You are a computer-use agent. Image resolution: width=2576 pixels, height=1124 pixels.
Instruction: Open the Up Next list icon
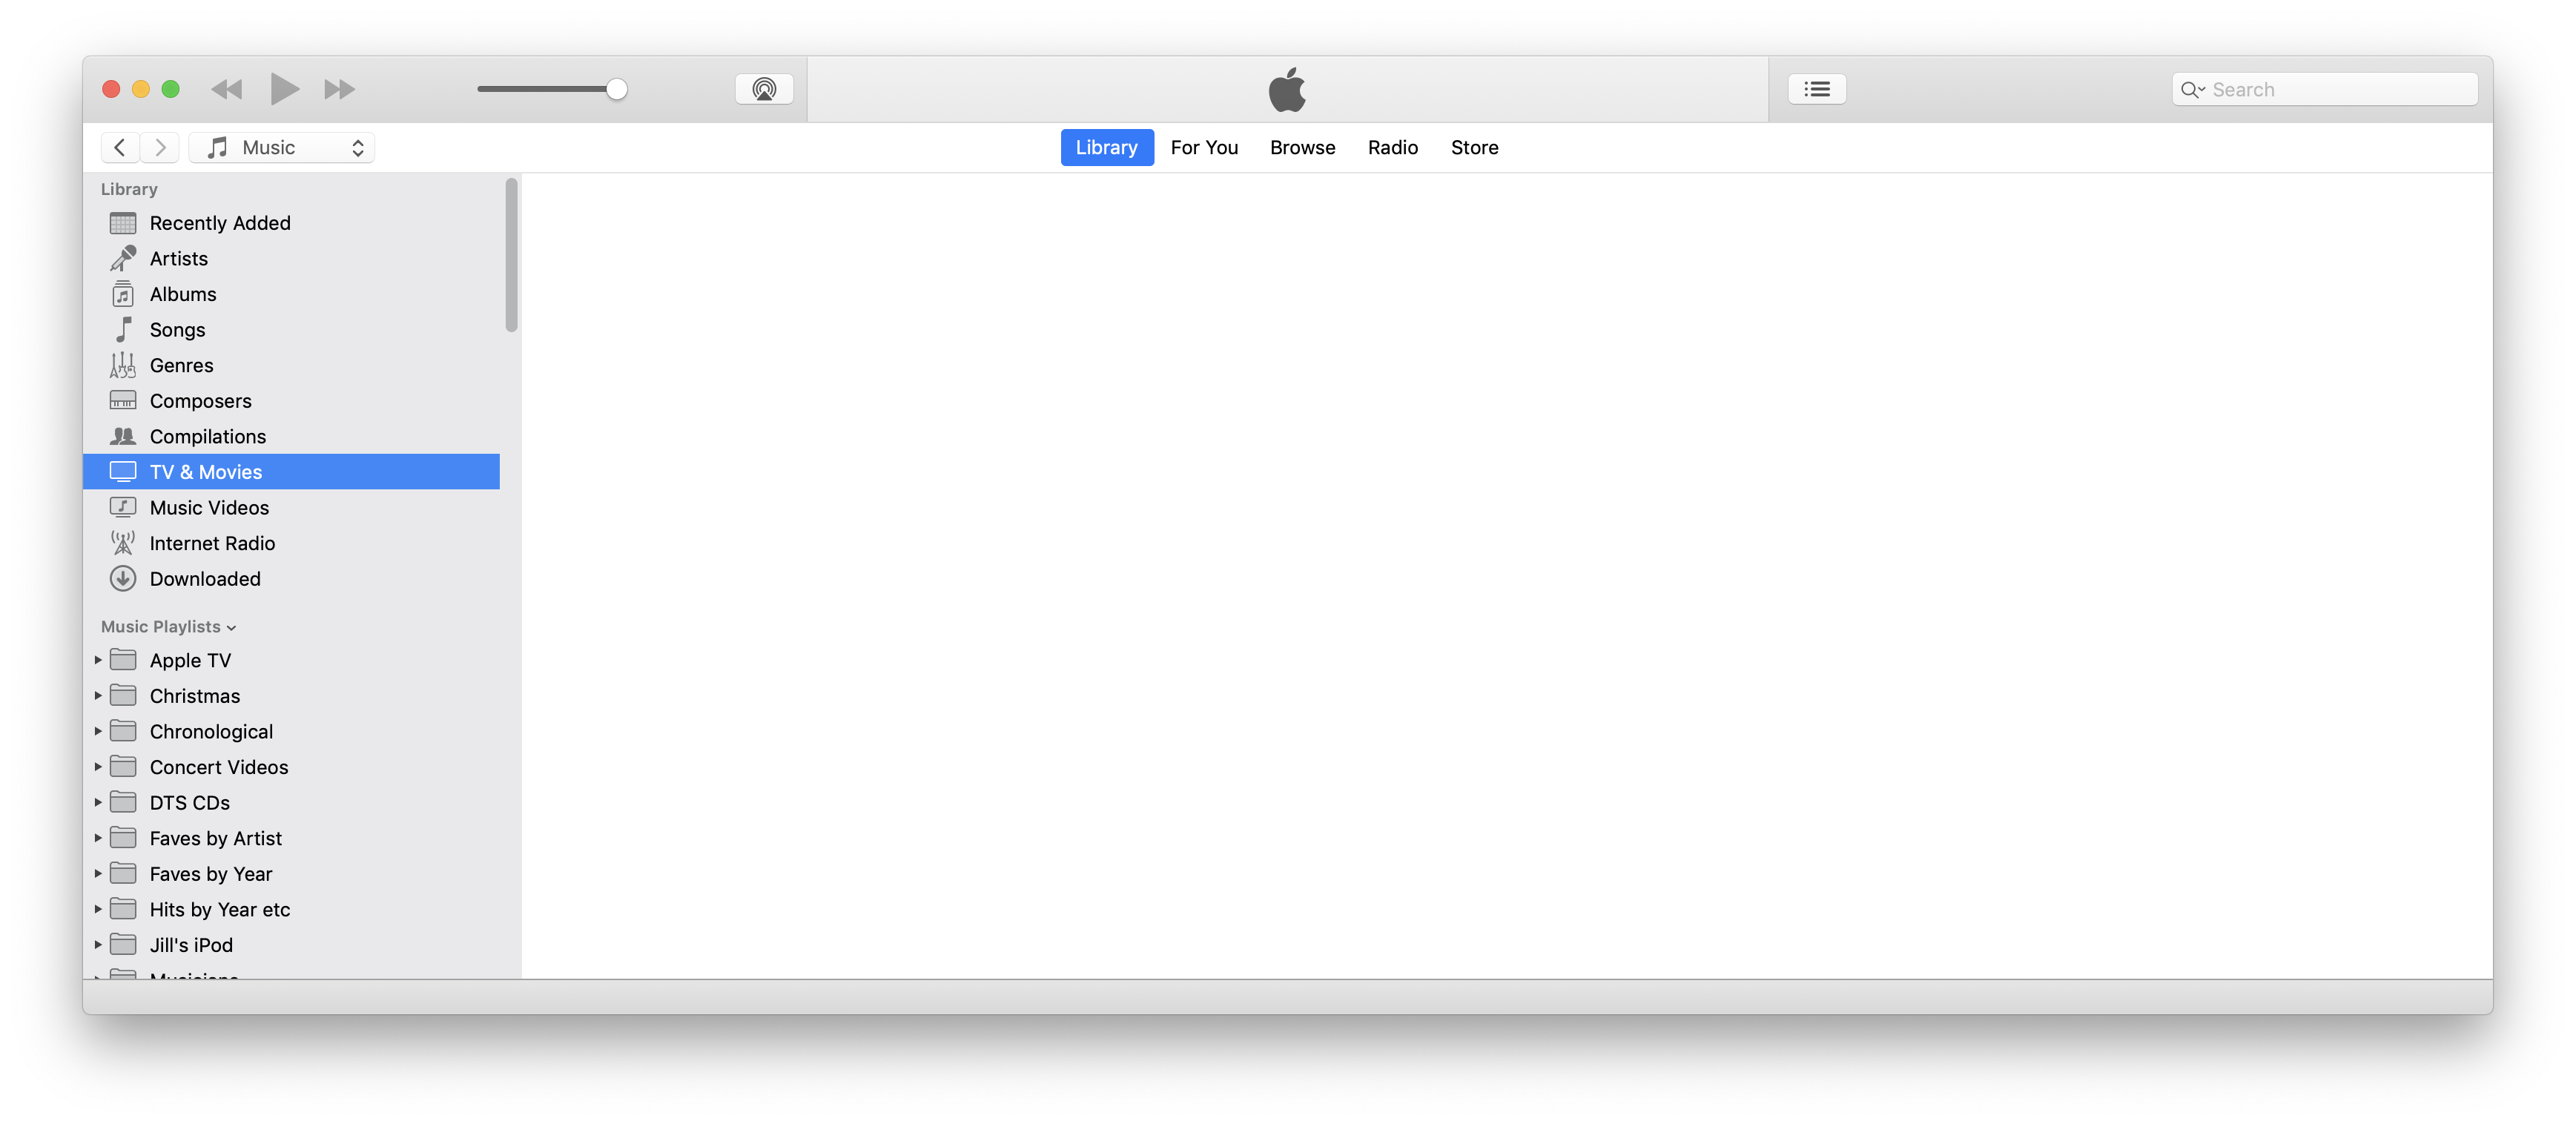click(x=1816, y=90)
